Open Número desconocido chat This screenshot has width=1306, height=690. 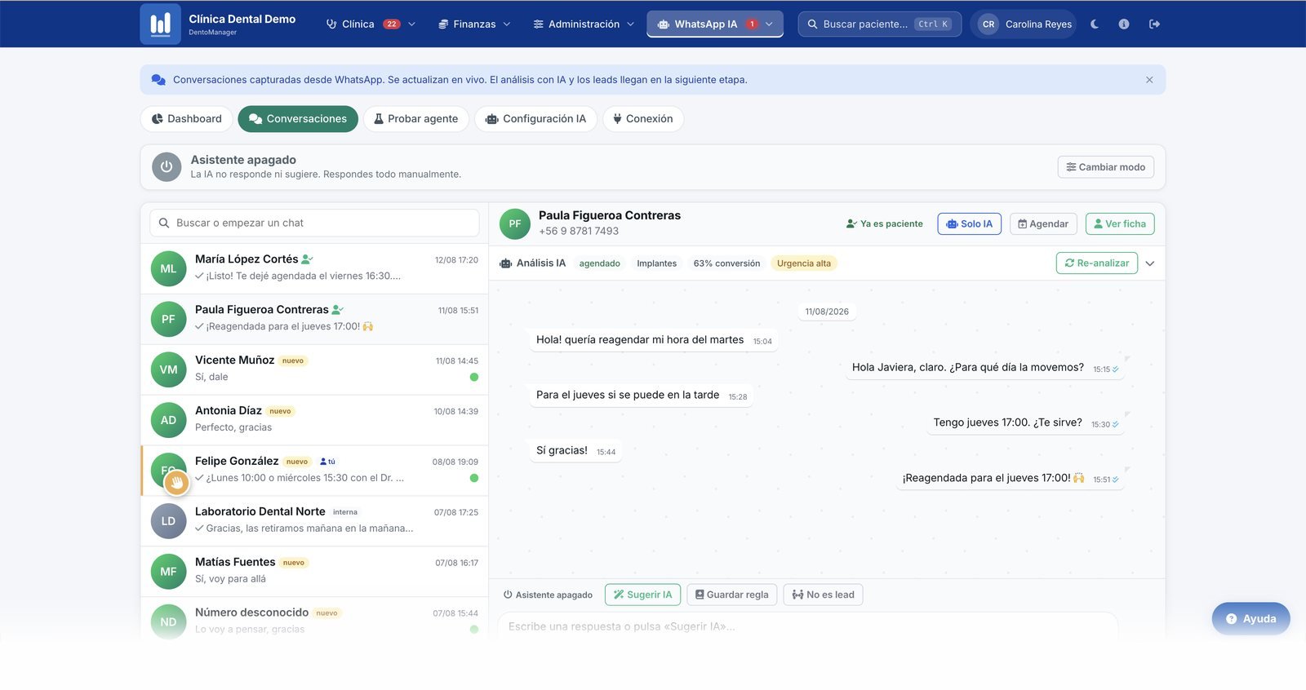[314, 620]
